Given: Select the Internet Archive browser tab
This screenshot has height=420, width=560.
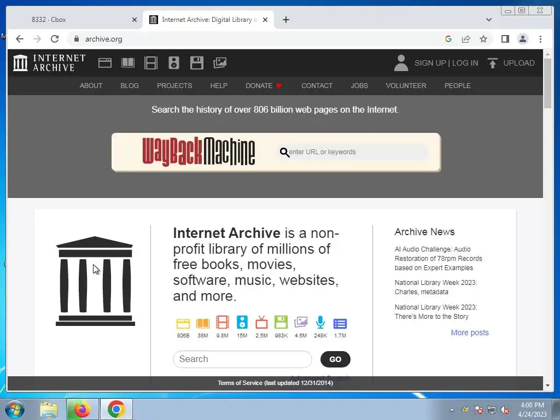Looking at the screenshot, I should click(x=208, y=20).
